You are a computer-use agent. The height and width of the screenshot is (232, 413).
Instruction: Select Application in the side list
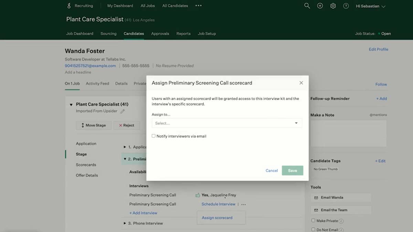tap(86, 144)
